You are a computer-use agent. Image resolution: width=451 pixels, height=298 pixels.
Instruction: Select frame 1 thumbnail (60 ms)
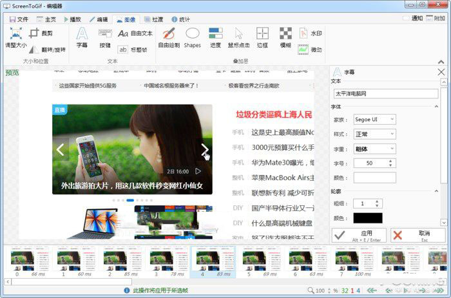point(74,262)
